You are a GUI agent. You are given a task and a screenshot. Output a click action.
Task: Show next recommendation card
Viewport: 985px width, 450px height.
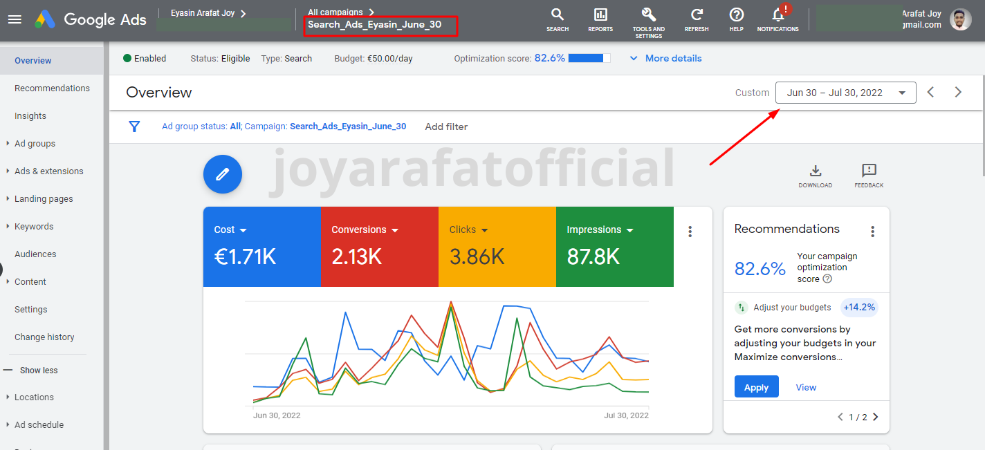[876, 417]
